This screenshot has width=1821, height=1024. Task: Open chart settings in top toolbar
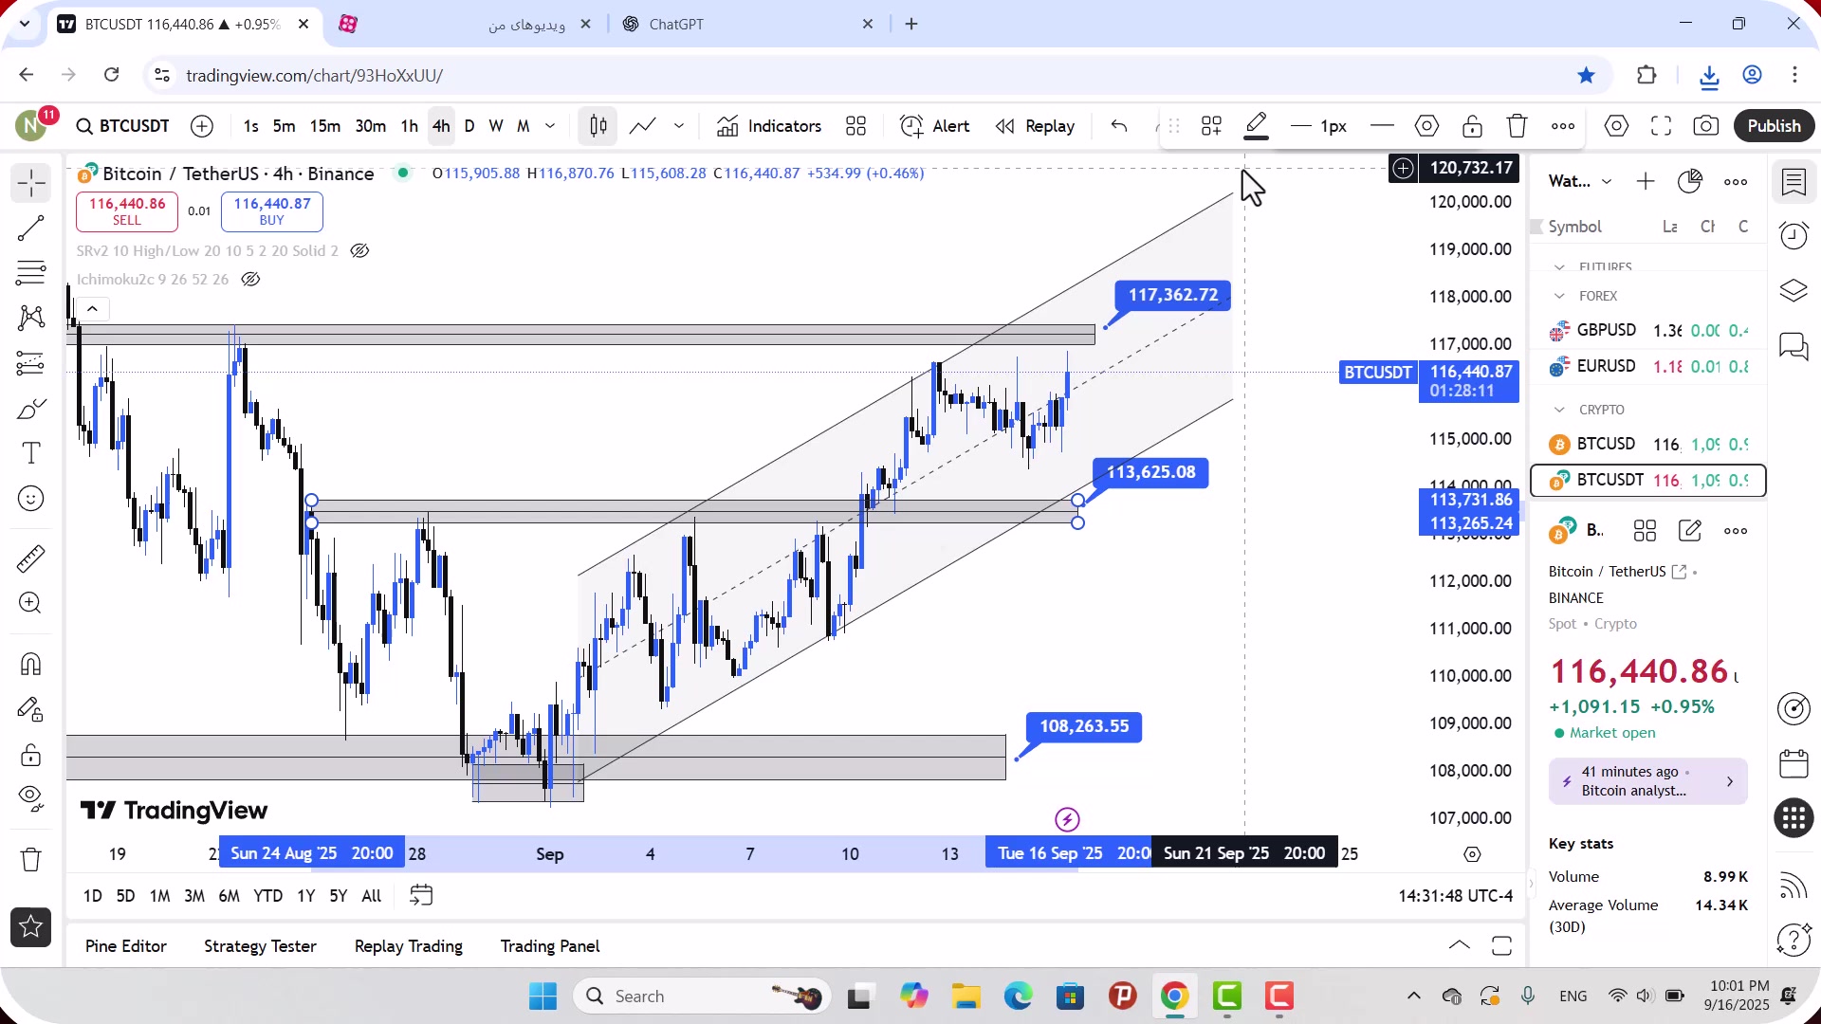click(1617, 126)
